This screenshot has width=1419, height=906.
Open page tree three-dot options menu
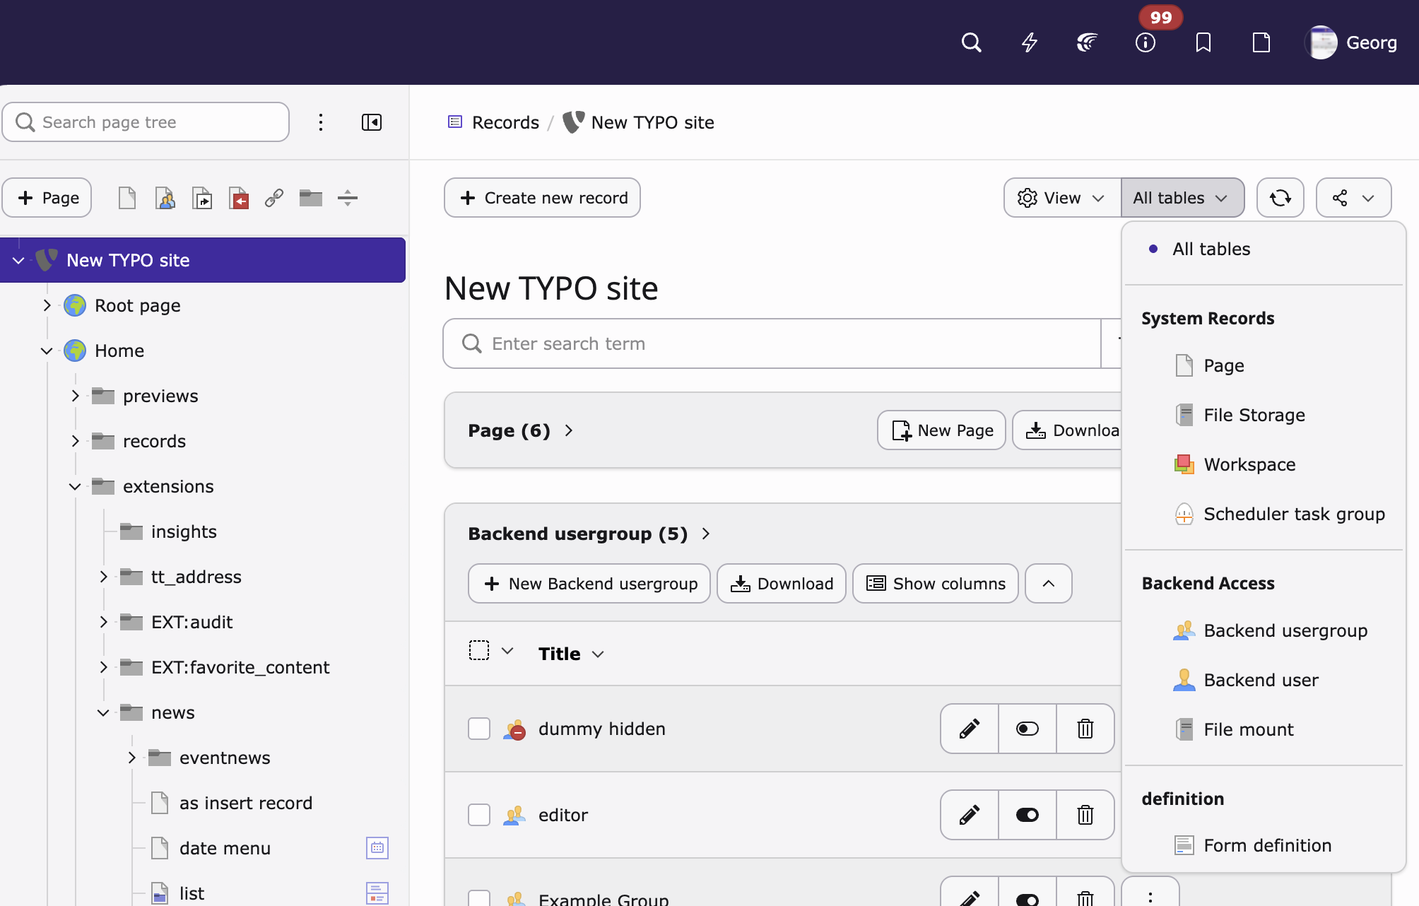coord(321,122)
